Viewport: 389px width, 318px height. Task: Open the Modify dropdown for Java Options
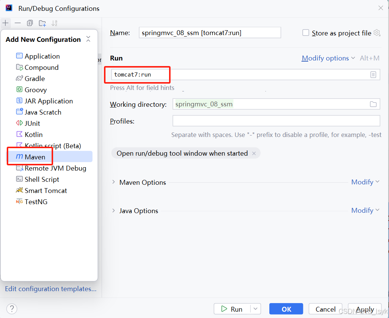pos(365,211)
